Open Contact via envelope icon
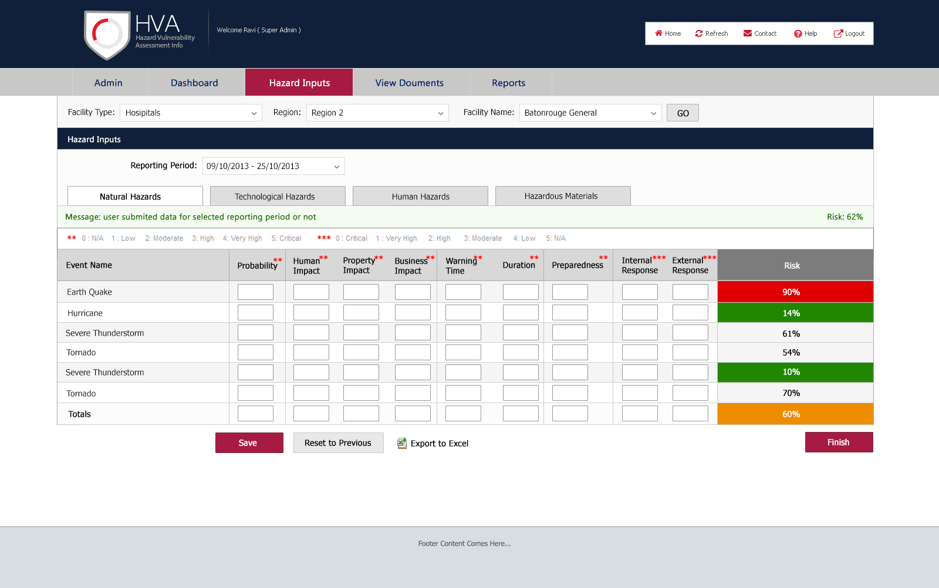Screen dimensions: 939x588 coord(748,33)
